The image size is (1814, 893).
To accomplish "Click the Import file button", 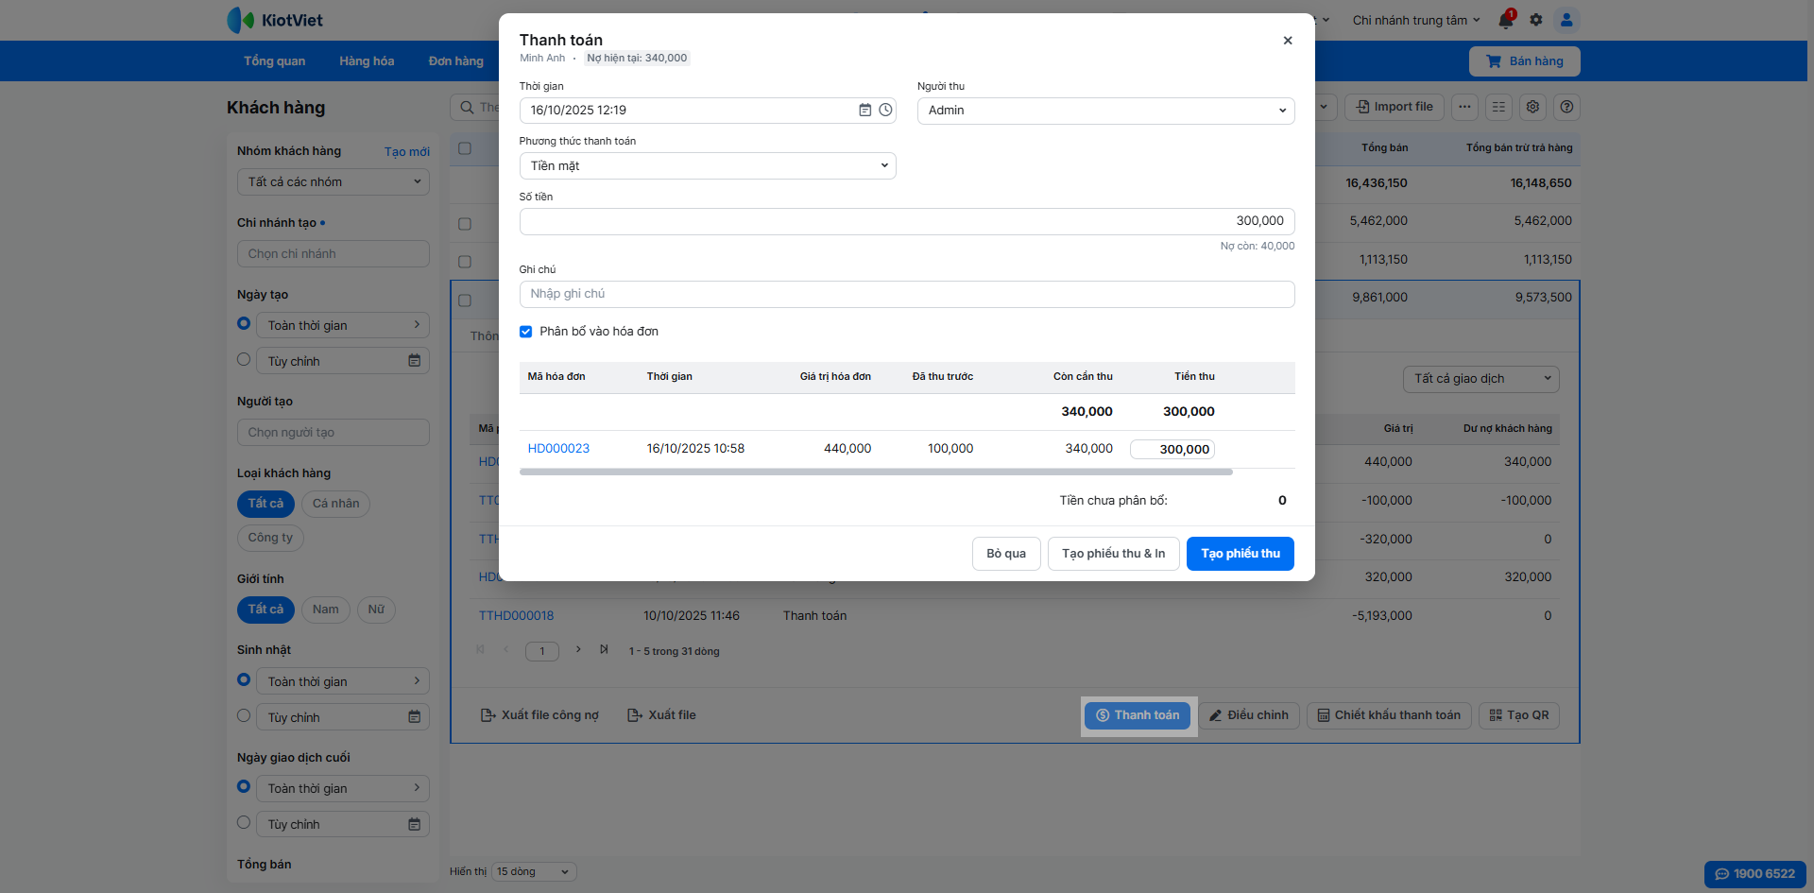I will [x=1395, y=107].
